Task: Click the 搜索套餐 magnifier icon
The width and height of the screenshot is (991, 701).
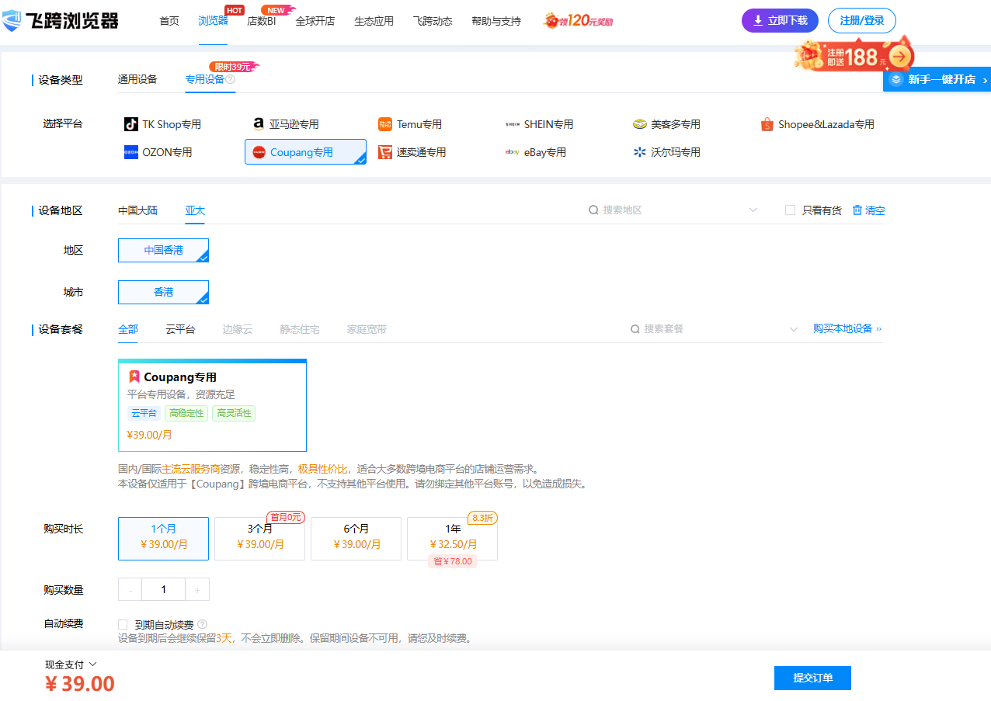Action: coord(635,329)
